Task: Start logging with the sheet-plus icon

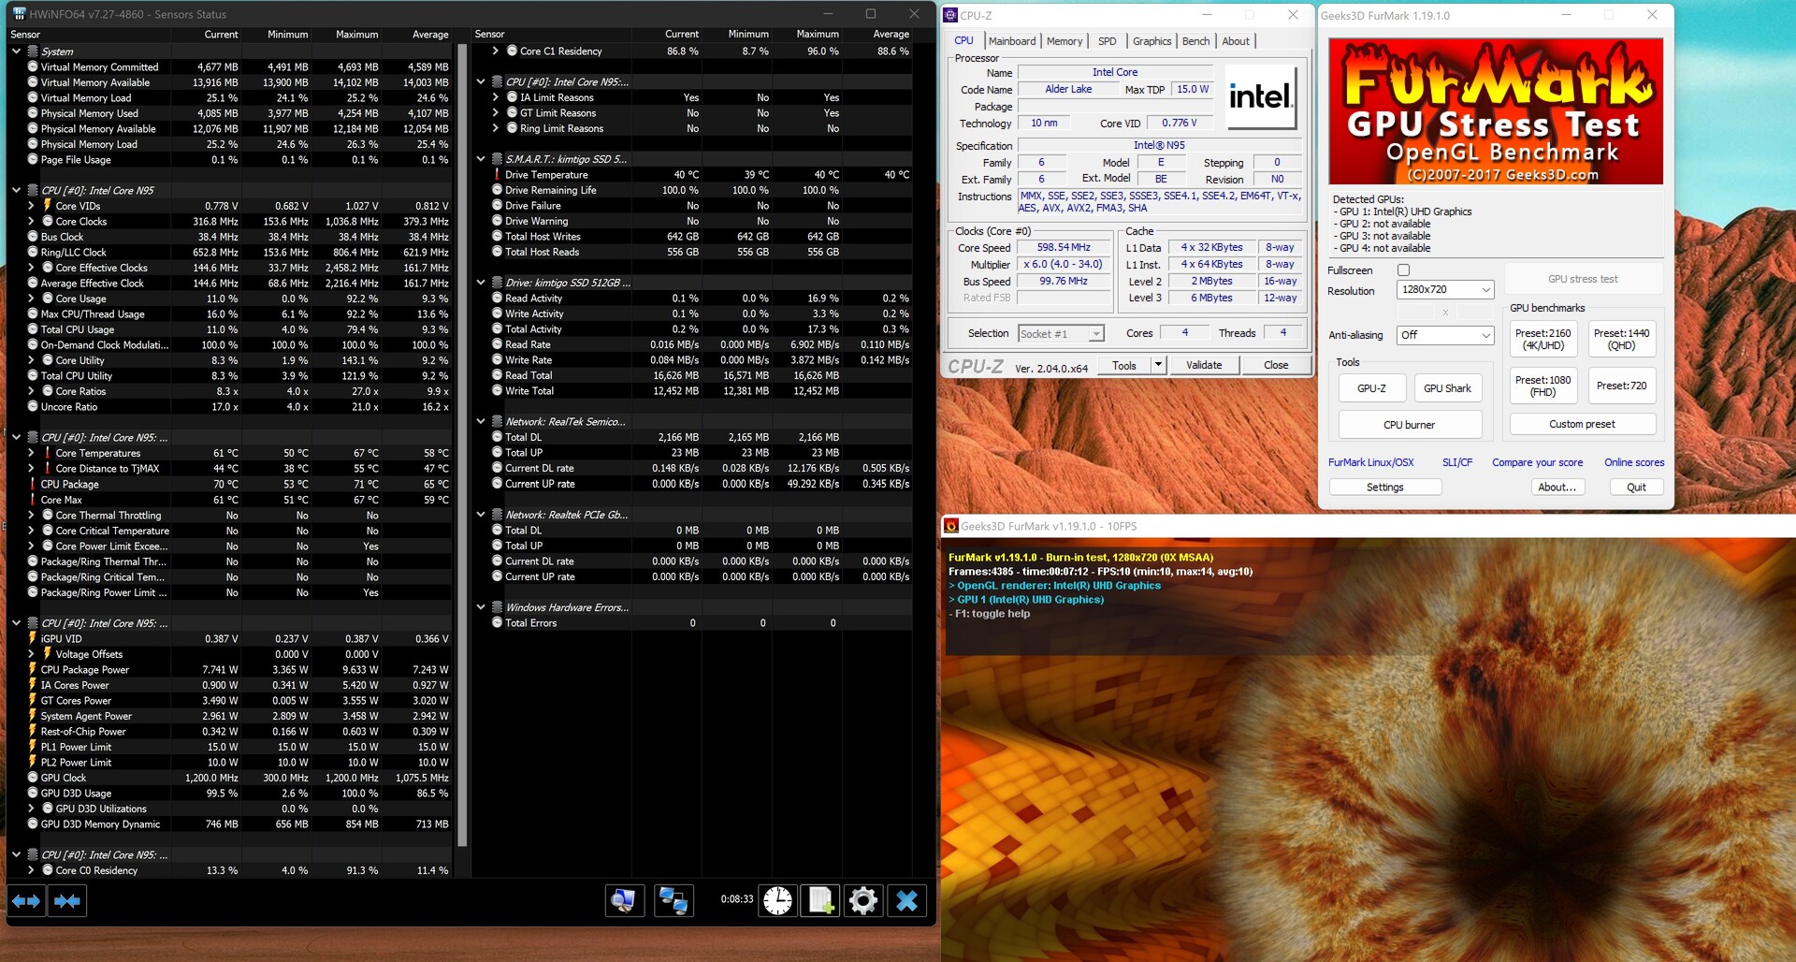Action: tap(820, 901)
